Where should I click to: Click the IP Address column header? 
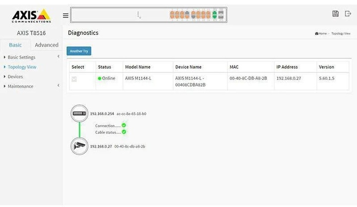287,67
